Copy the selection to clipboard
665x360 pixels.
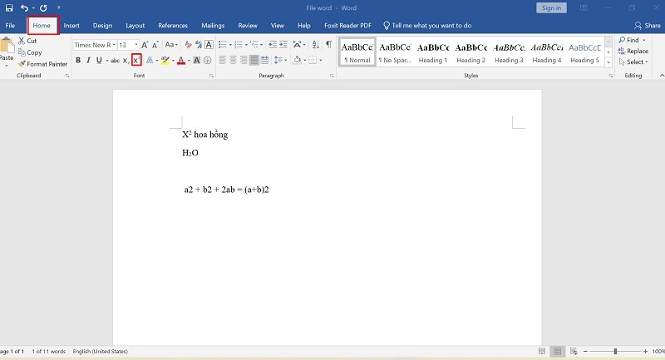pos(30,52)
